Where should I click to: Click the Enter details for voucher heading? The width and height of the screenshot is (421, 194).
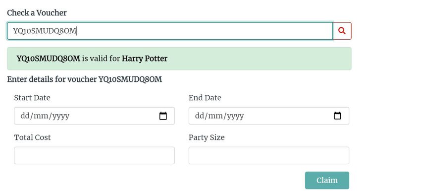tap(84, 79)
